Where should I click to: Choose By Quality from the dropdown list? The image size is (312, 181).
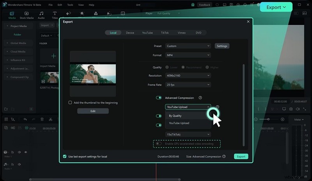(x=175, y=116)
